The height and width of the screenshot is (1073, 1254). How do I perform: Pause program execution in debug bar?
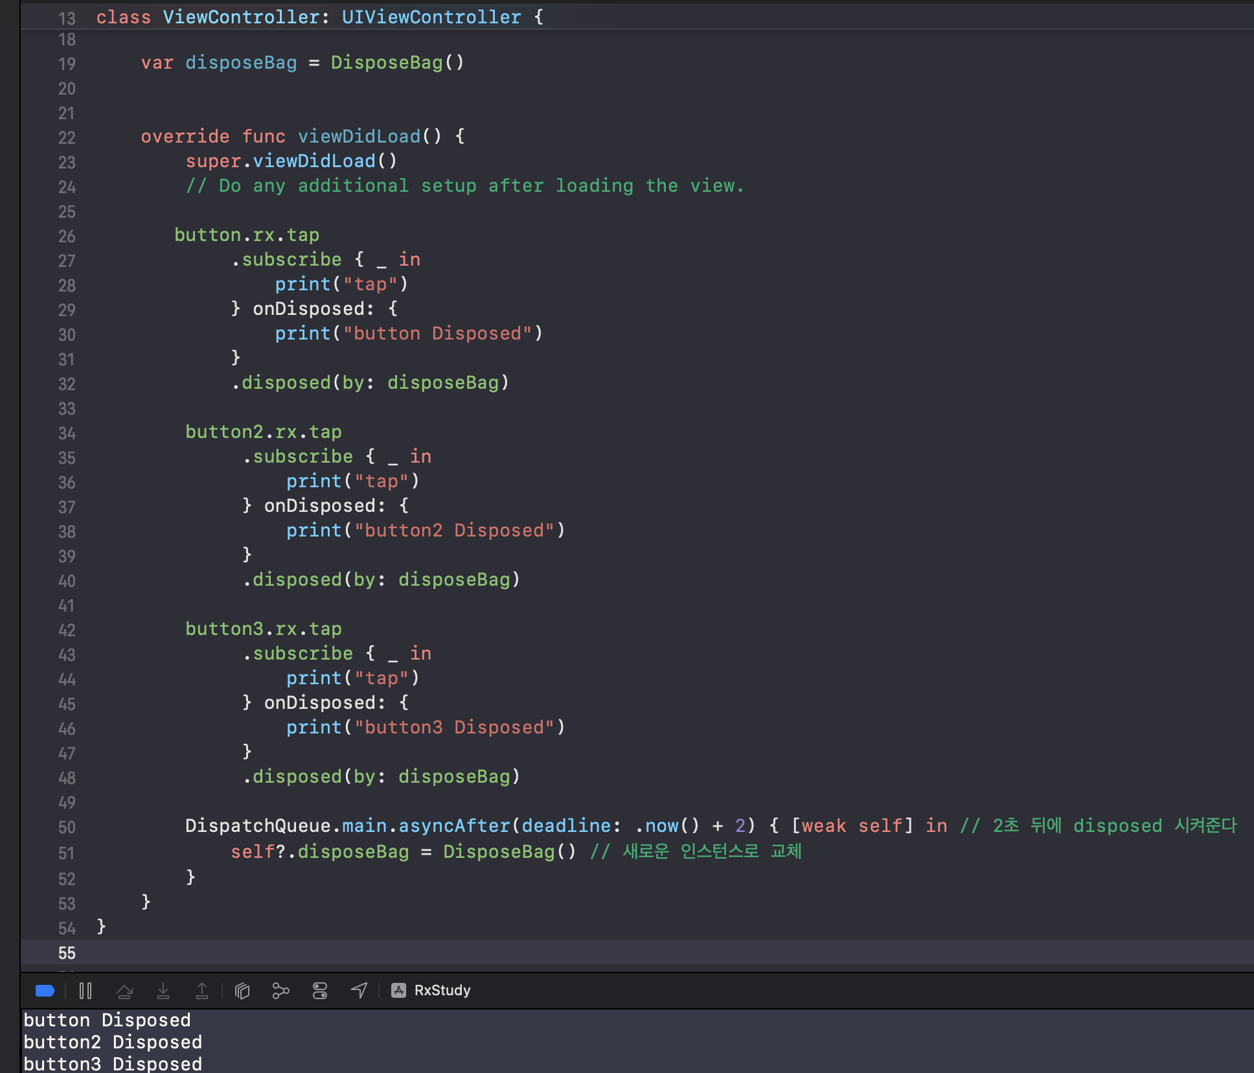85,990
